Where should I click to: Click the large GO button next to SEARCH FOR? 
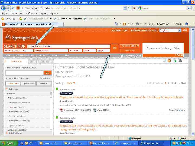point(114,48)
